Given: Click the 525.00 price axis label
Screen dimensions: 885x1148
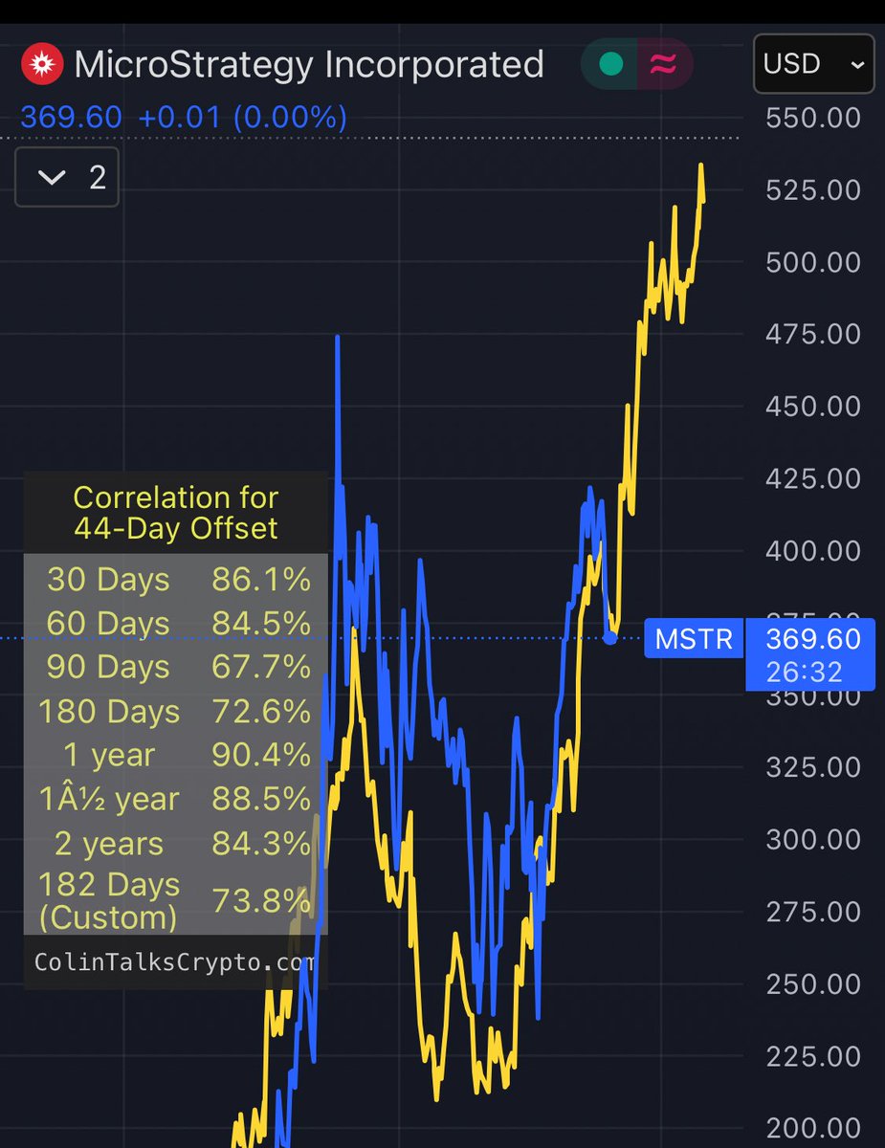Looking at the screenshot, I should click(813, 189).
